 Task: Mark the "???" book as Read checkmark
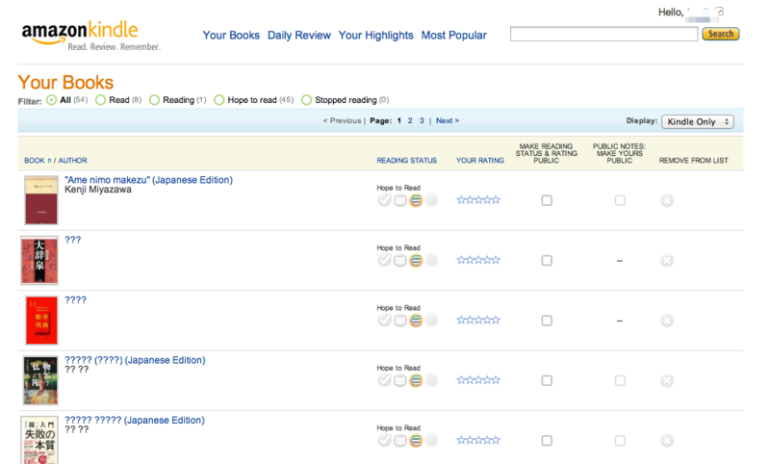pyautogui.click(x=384, y=260)
